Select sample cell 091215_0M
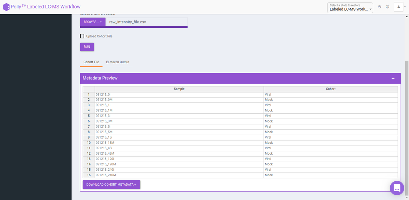Image resolution: width=409 pixels, height=200 pixels. (179, 100)
